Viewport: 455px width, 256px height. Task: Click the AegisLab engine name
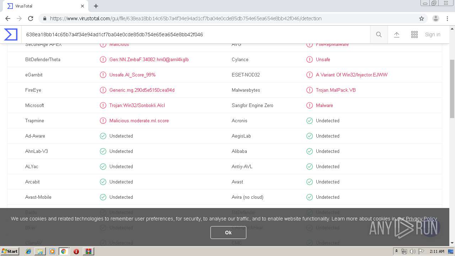241,136
